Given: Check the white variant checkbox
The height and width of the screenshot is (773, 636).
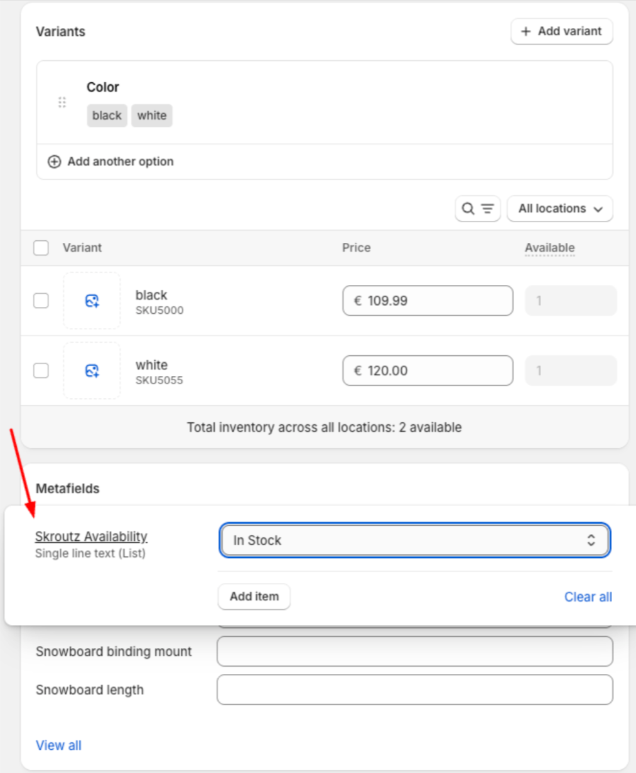Looking at the screenshot, I should (x=41, y=371).
